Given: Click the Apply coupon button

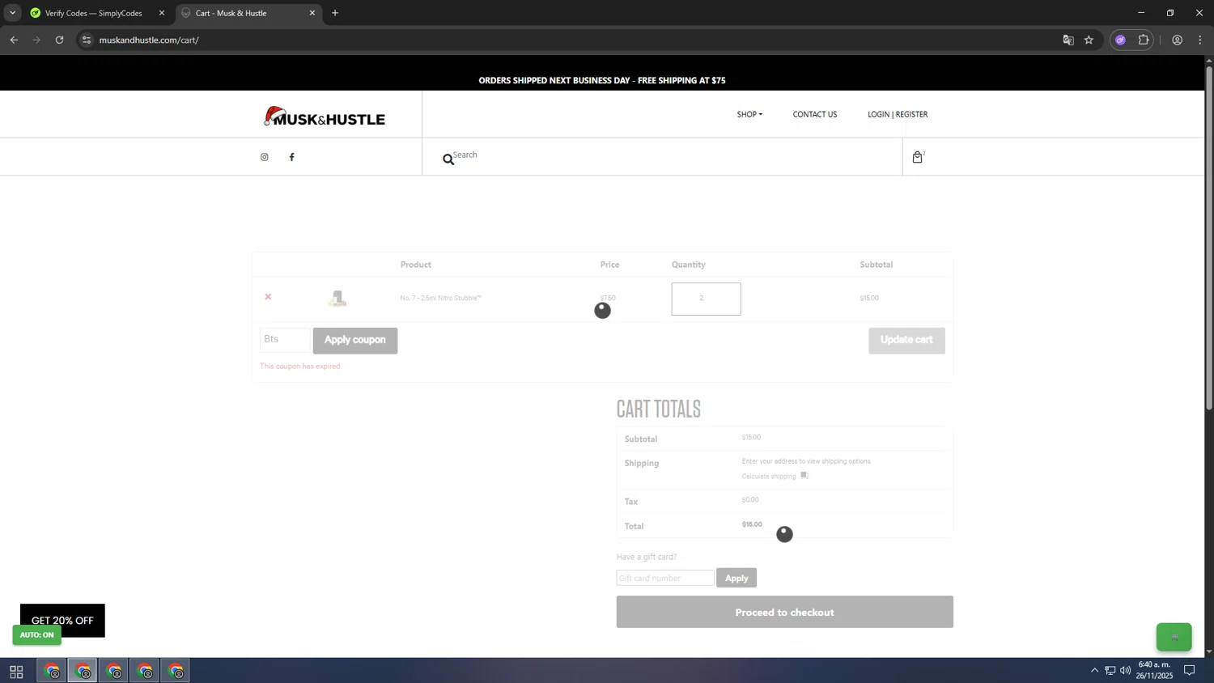Looking at the screenshot, I should click(354, 340).
